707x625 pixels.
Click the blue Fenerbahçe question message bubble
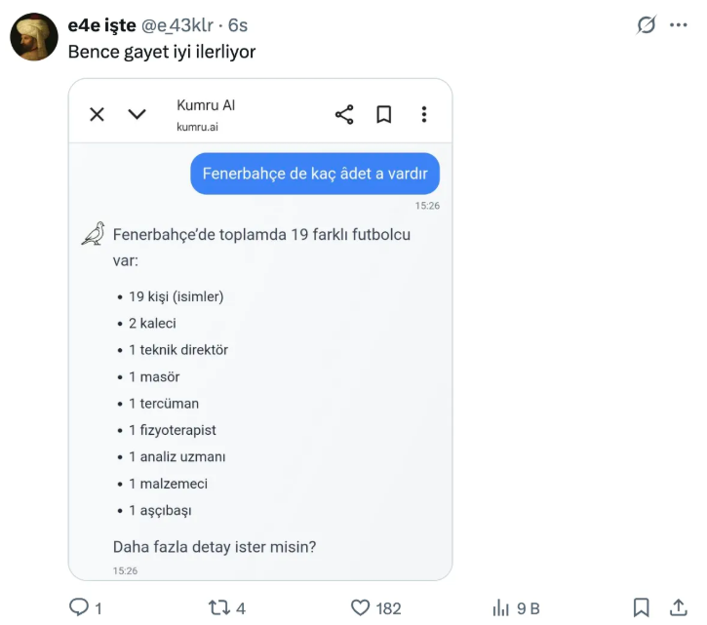(314, 174)
